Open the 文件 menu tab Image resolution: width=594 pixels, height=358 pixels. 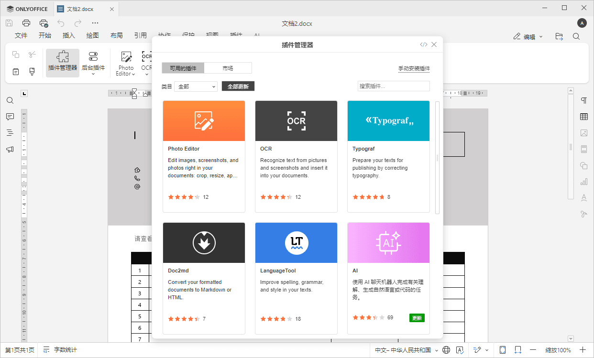(x=21, y=35)
